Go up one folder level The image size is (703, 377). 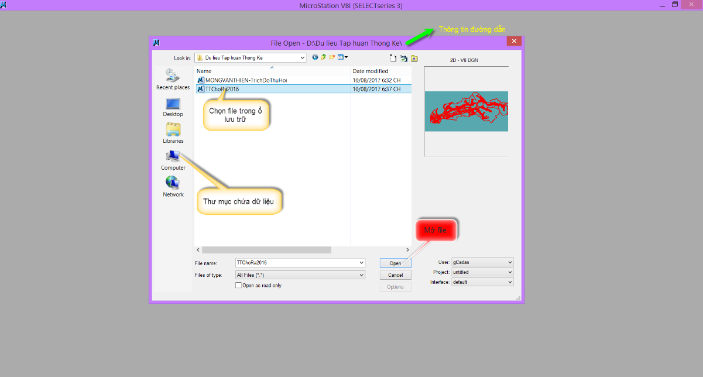323,57
